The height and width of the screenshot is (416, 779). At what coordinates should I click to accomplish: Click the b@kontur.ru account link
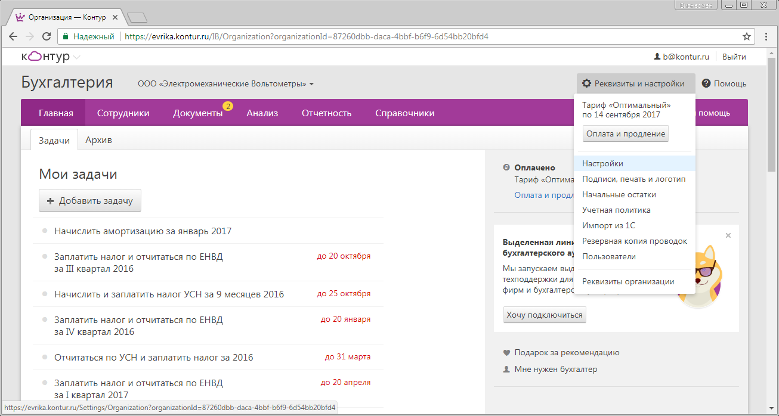click(x=686, y=57)
